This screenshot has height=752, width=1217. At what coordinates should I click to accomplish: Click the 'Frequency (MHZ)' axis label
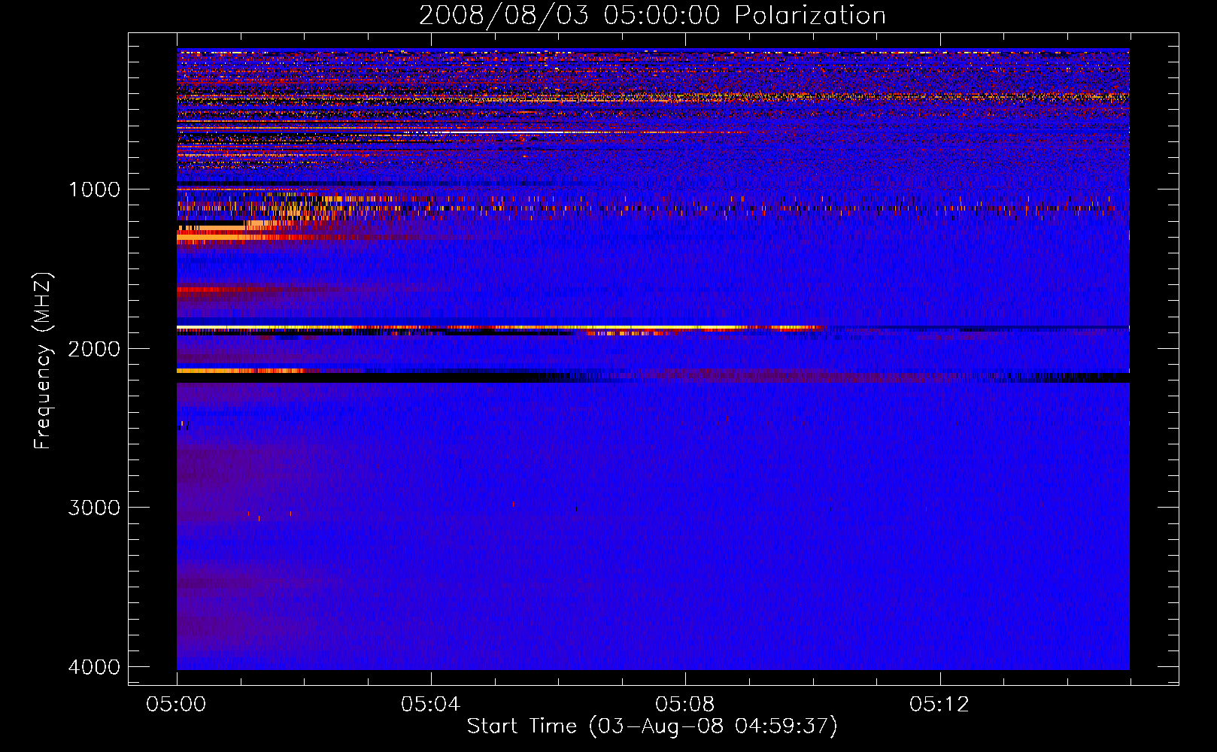(43, 361)
